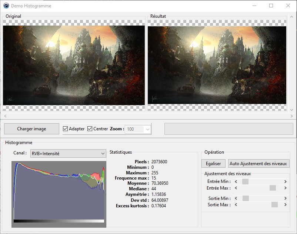This screenshot has width=297, height=234.
Task: Click the Frequence max value 15
Action: (154, 178)
